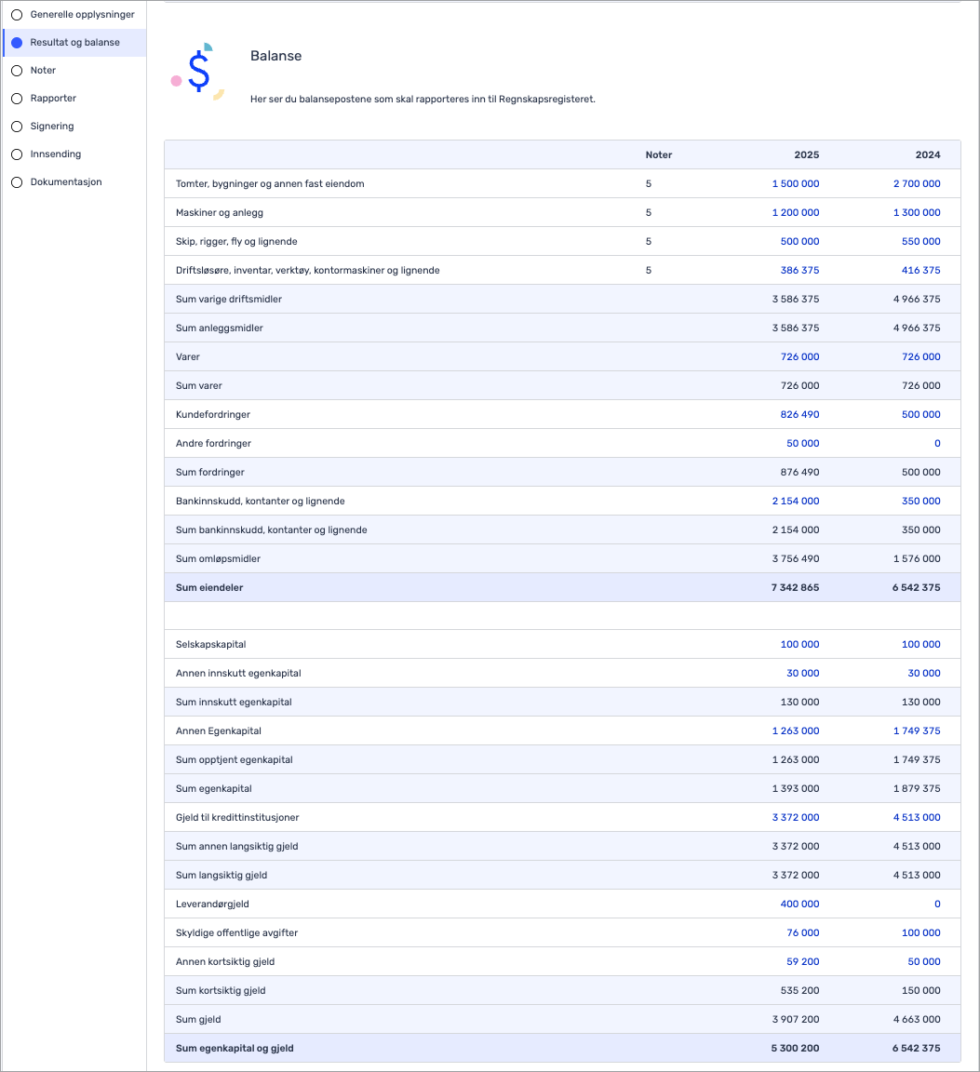Viewport: 980px width, 1072px height.
Task: Click note 5 for Skip, rigger, fly row
Action: point(649,242)
